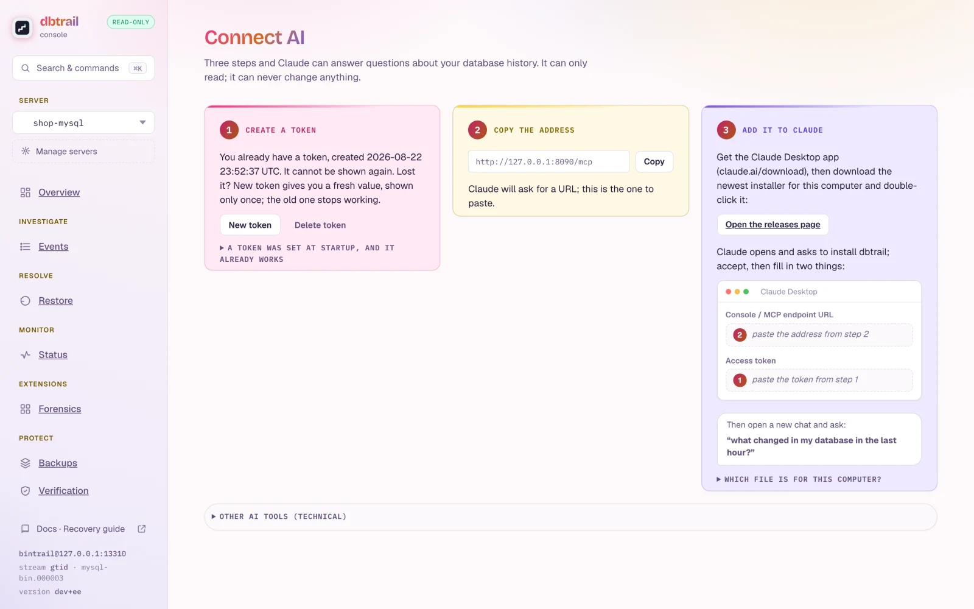
Task: Click the 'Access token' label
Action: click(x=751, y=361)
